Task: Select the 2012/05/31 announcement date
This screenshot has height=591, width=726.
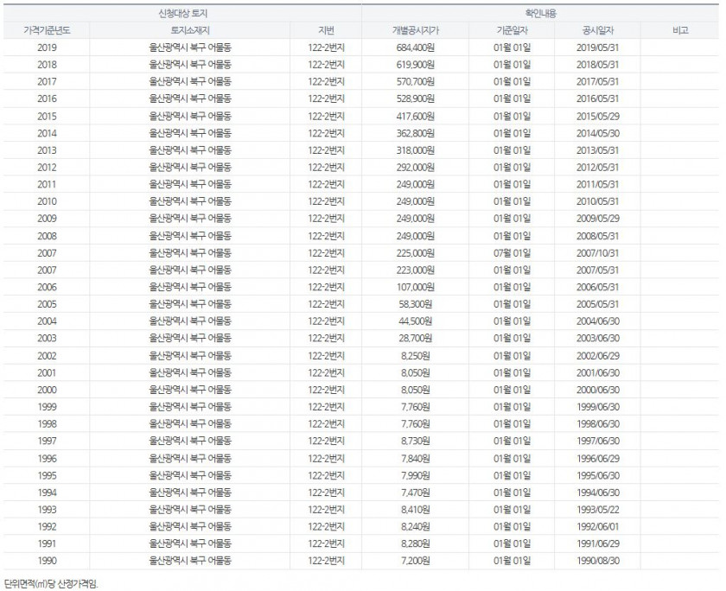Action: click(598, 168)
